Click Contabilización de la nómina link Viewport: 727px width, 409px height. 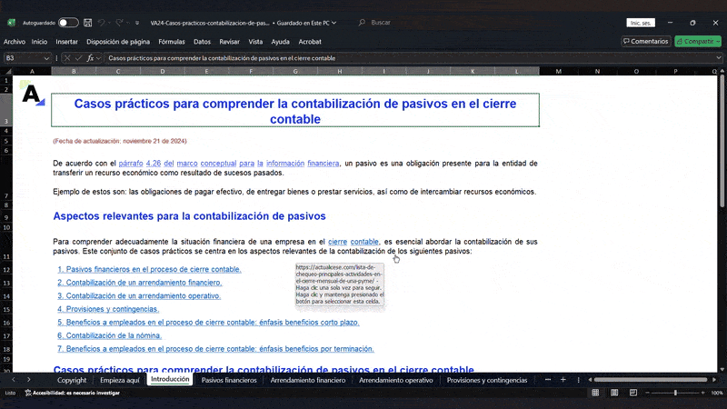pyautogui.click(x=110, y=335)
